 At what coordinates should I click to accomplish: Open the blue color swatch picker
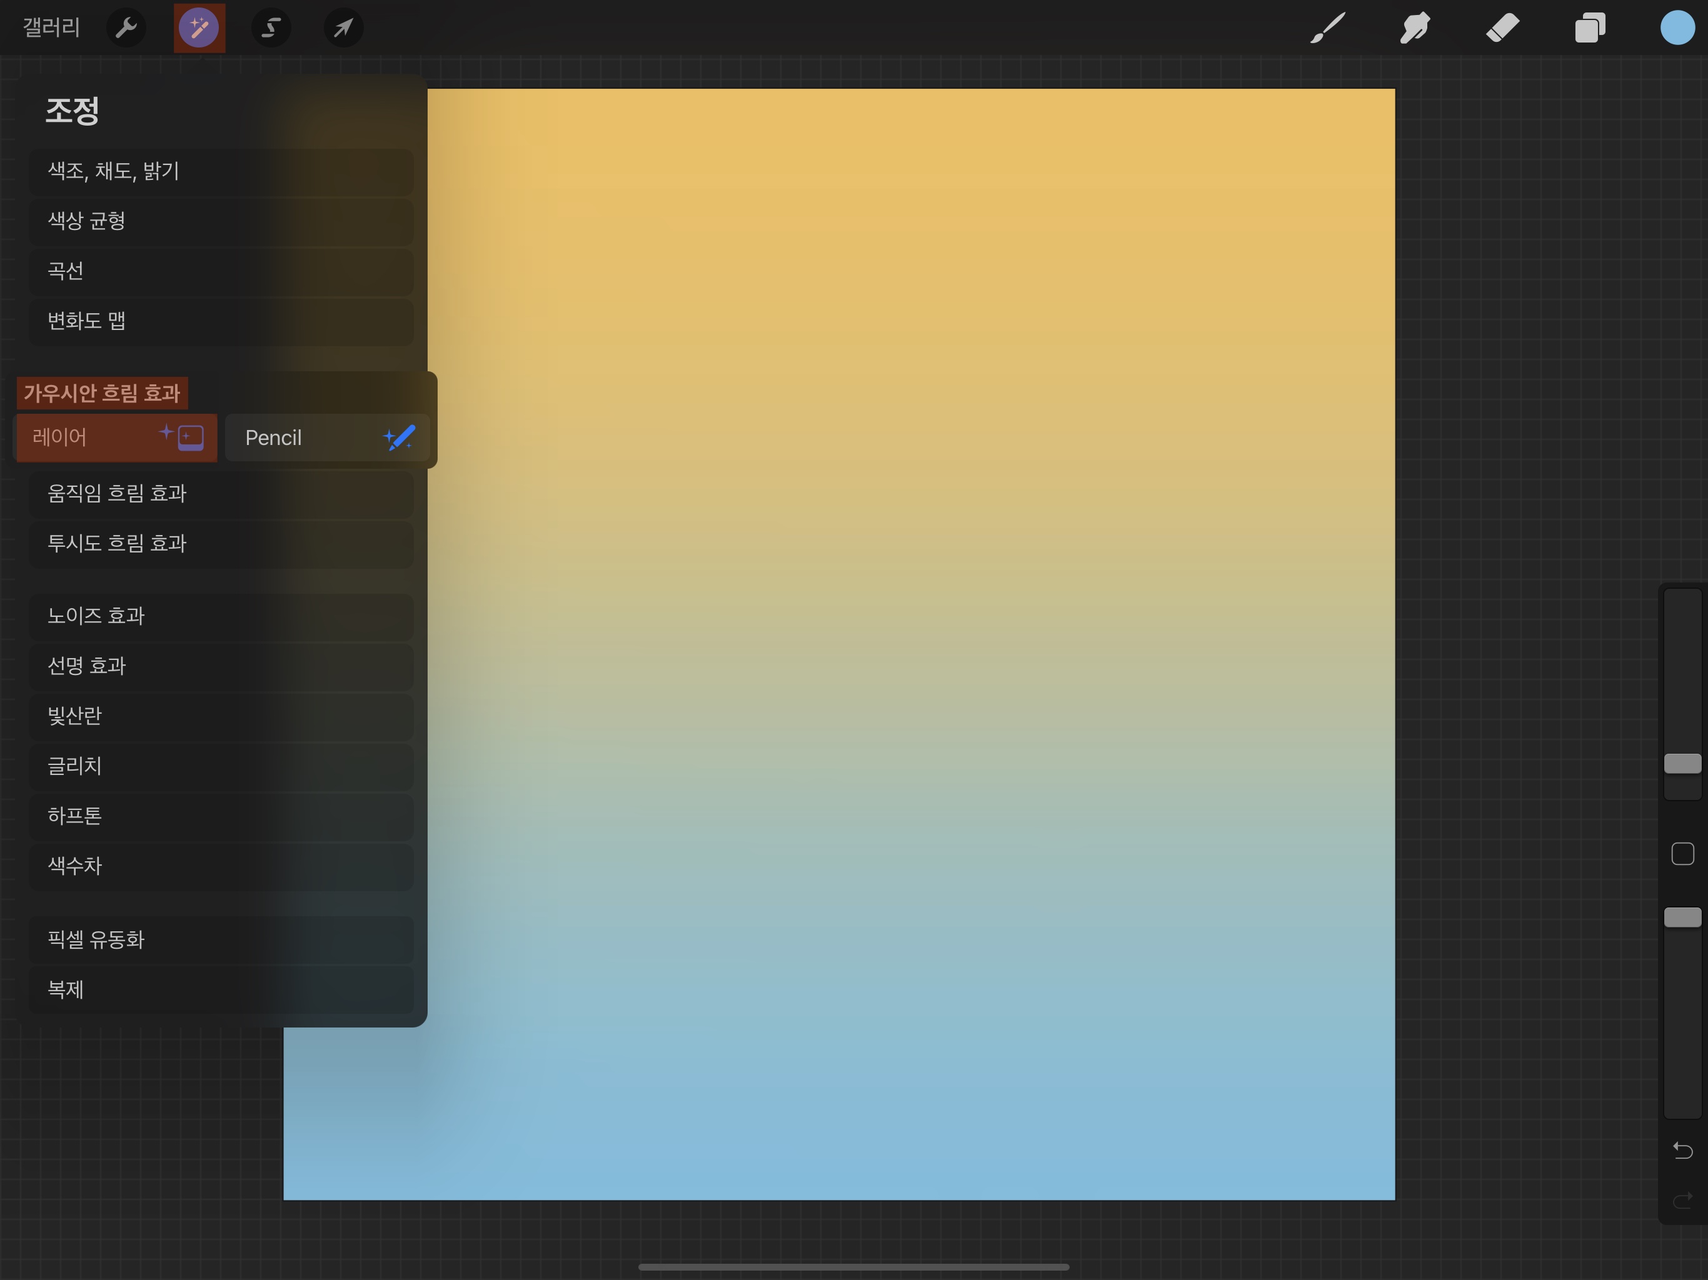click(x=1677, y=27)
